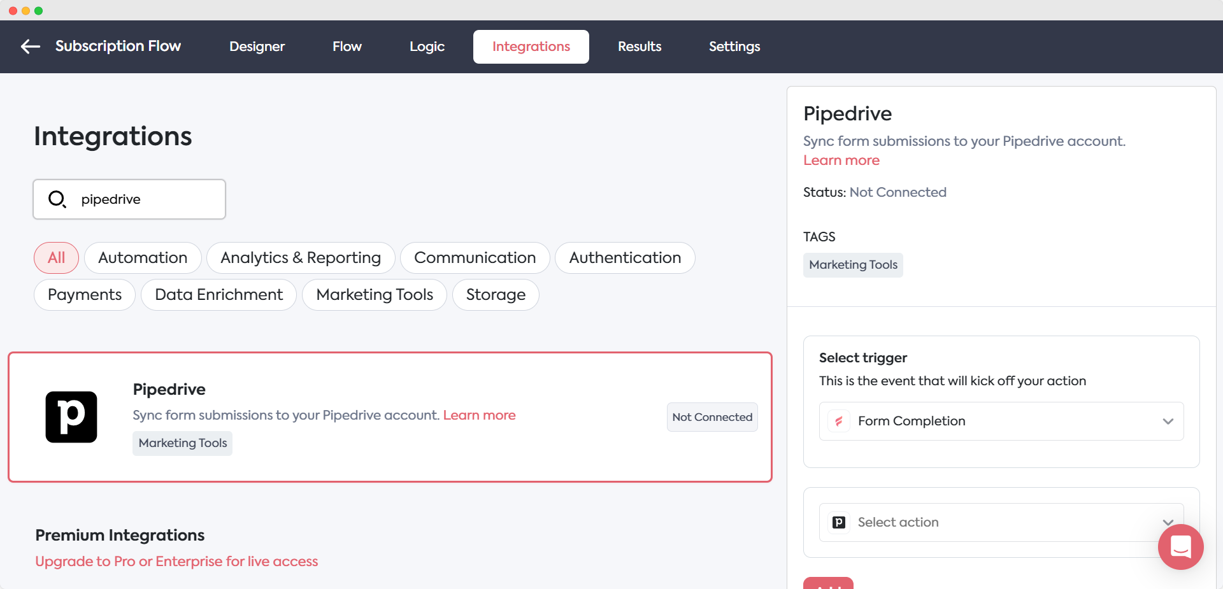1223x589 pixels.
Task: Filter by Automation category
Action: tap(143, 258)
